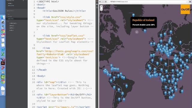Open Finder from the dock
The width and height of the screenshot is (192, 108).
coord(3,17)
